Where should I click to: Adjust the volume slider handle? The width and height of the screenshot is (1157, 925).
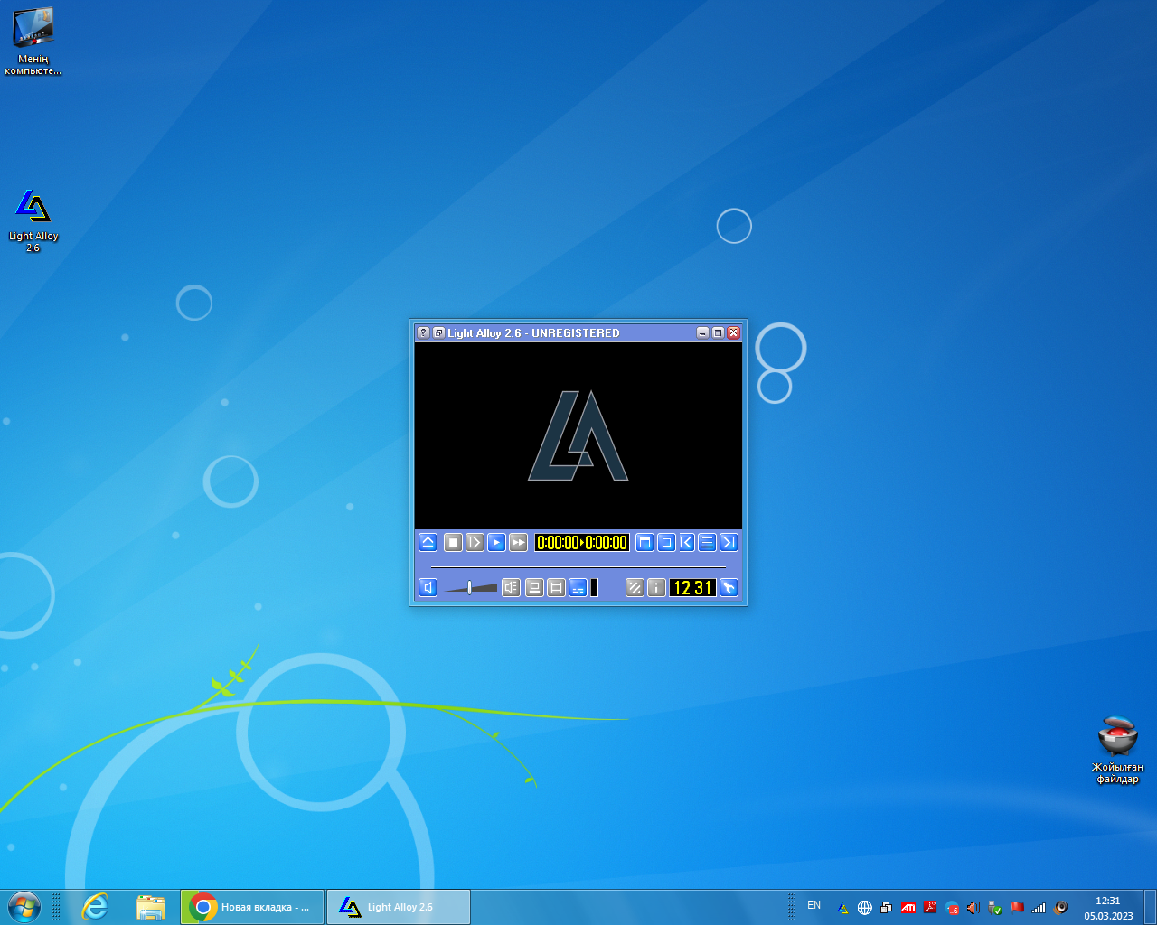469,587
